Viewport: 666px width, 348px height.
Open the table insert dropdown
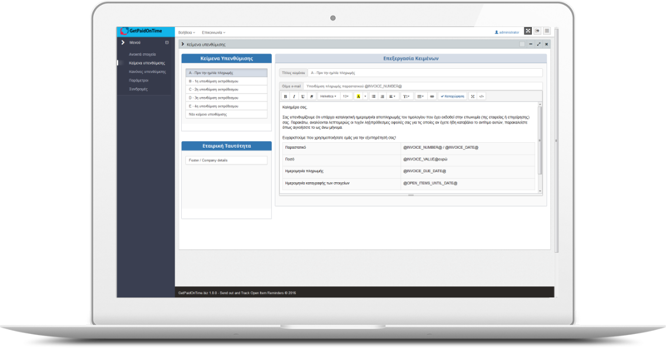point(420,96)
